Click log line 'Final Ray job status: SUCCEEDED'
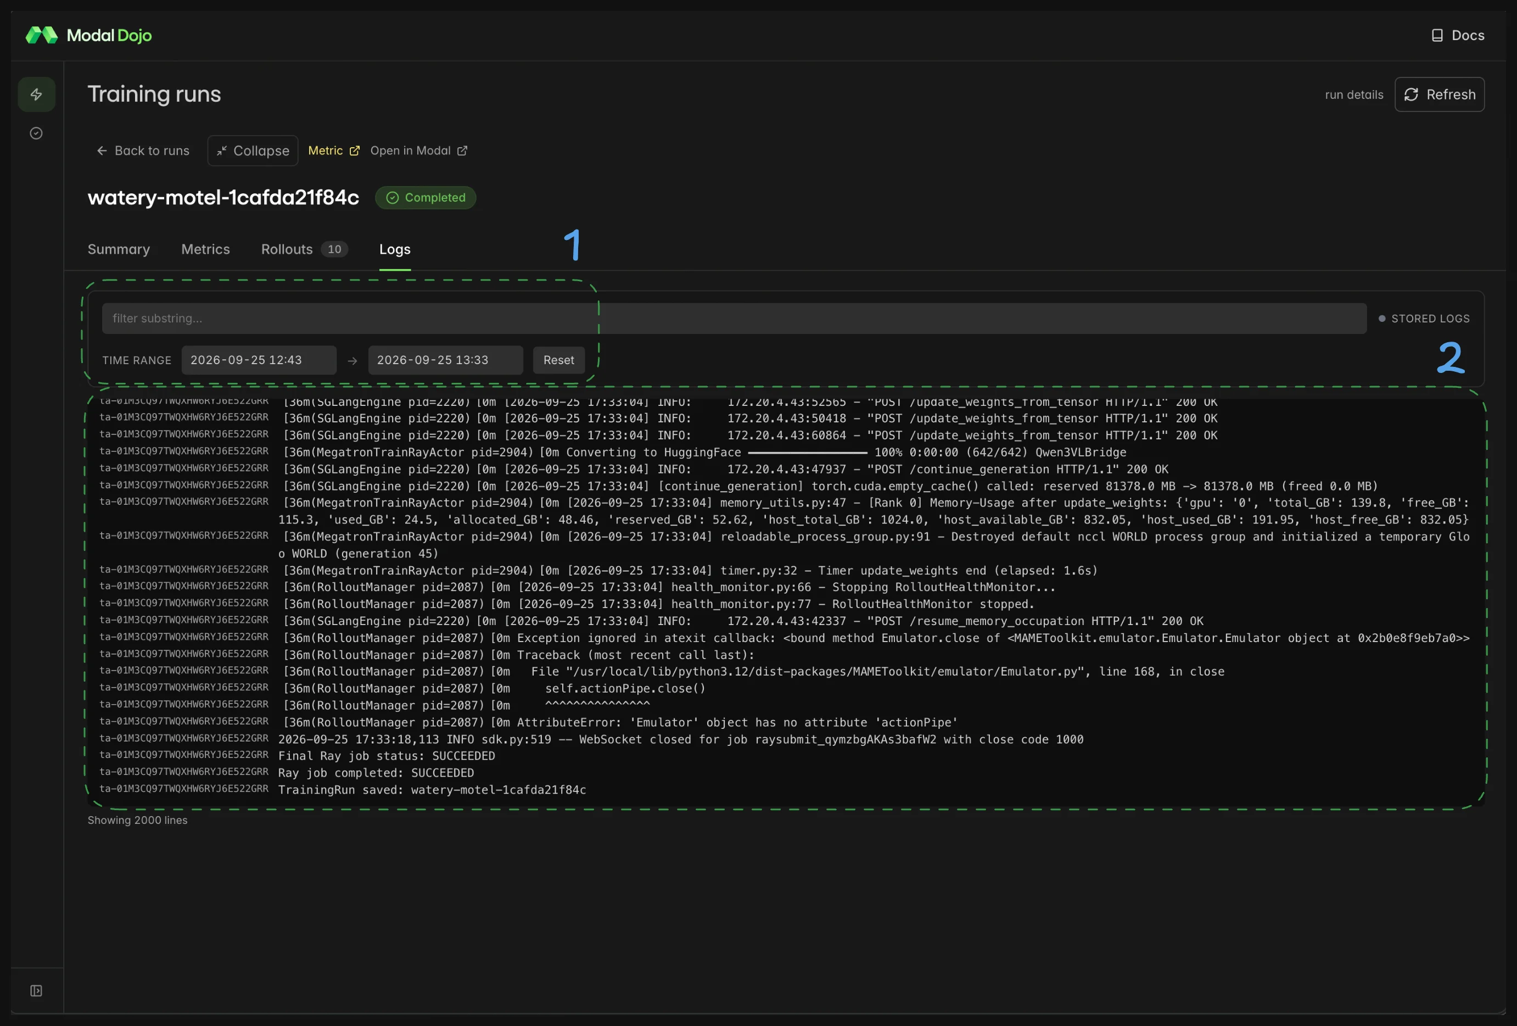Image resolution: width=1517 pixels, height=1026 pixels. point(387,756)
